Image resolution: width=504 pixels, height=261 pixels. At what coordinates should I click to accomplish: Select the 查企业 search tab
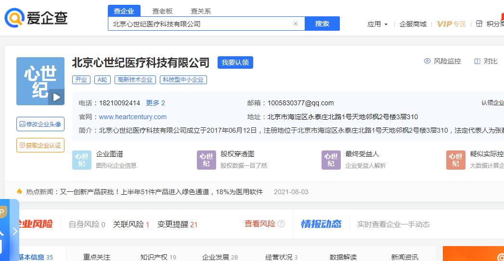124,11
